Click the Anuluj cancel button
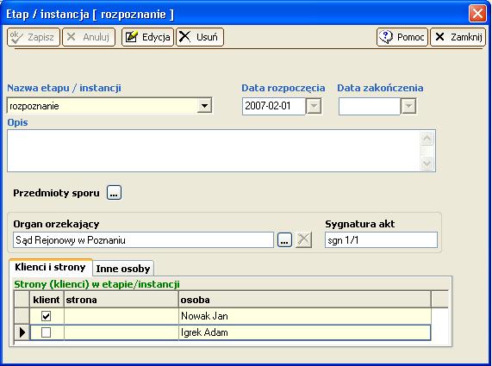This screenshot has width=492, height=366. (x=89, y=37)
